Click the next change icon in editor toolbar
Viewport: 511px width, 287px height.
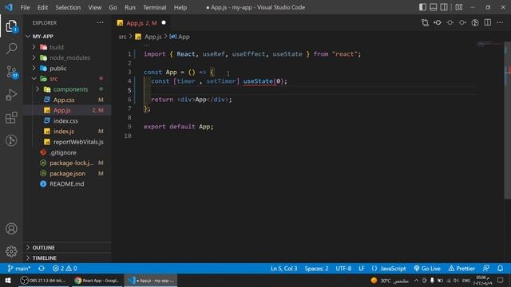[462, 23]
